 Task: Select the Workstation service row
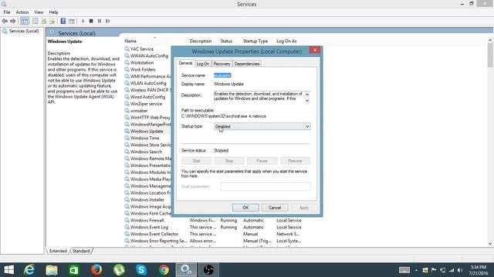point(142,63)
